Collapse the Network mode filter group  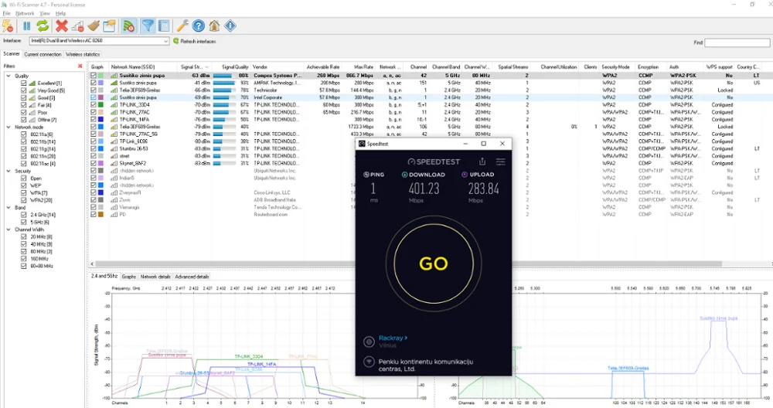pos(9,127)
